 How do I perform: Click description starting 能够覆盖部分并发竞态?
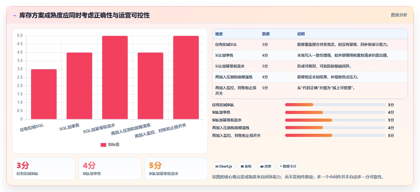click(x=343, y=45)
